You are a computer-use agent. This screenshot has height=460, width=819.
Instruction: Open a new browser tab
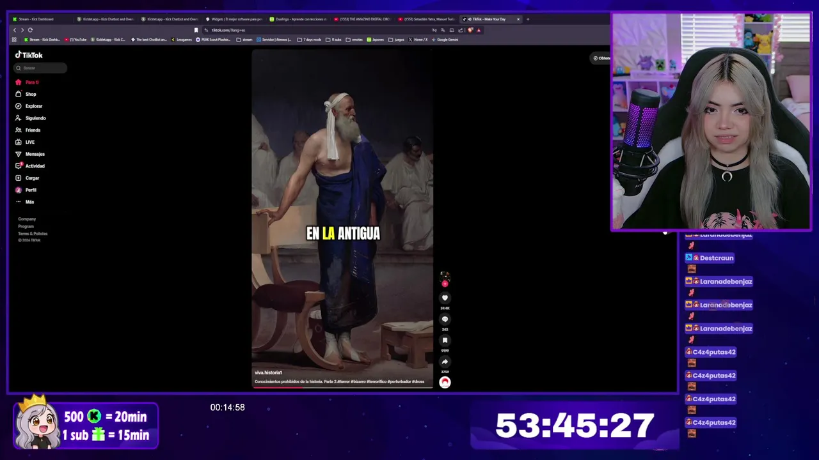[527, 19]
